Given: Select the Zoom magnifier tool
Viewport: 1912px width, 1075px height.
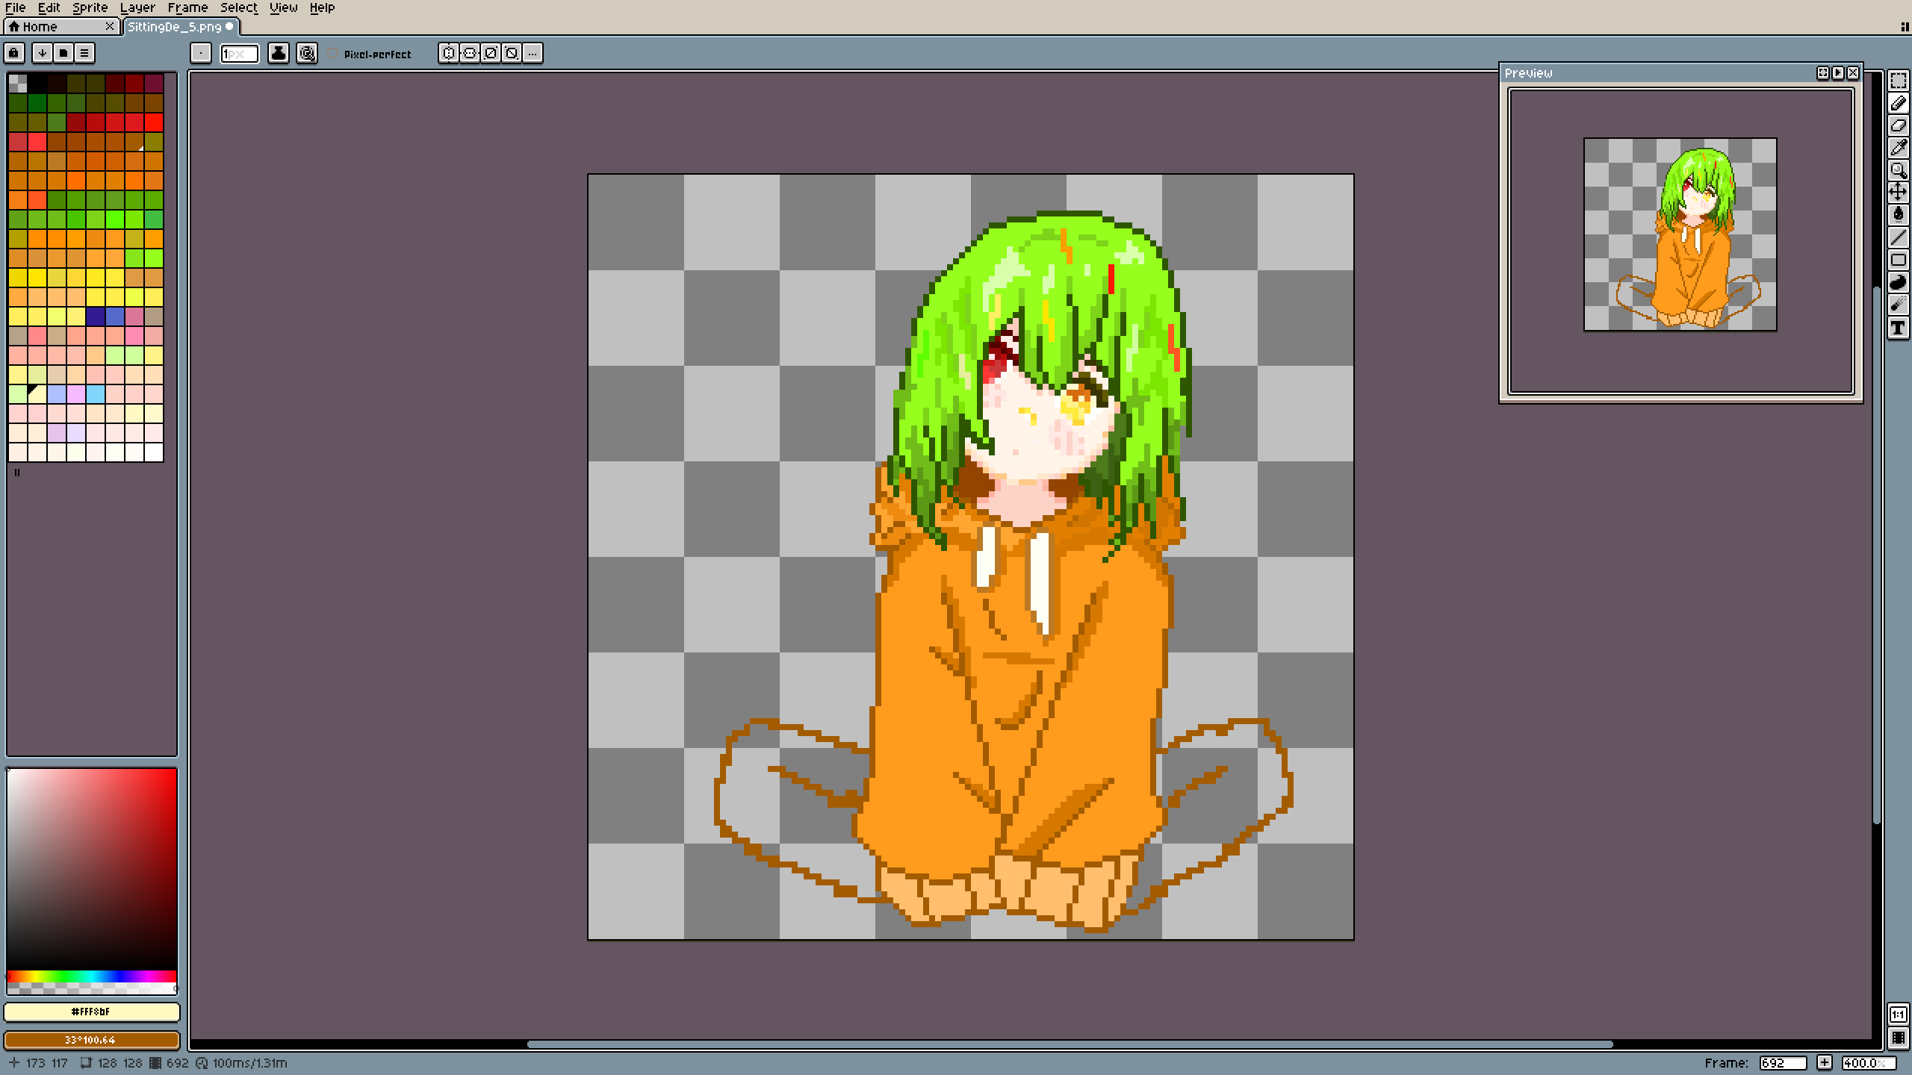Looking at the screenshot, I should 1898,170.
